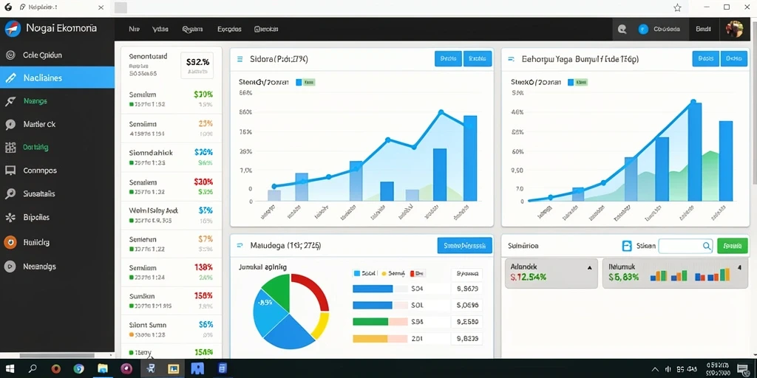Open the Qigam top navigation item
757x378 pixels.
point(192,29)
